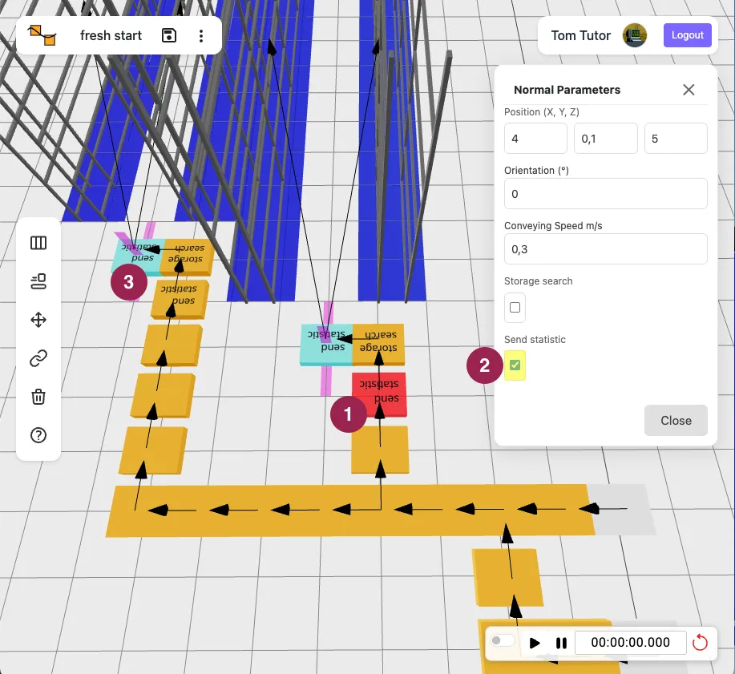Select the simulation time display field

coord(631,642)
